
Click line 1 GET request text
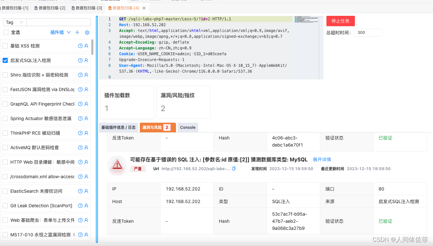[x=175, y=19]
